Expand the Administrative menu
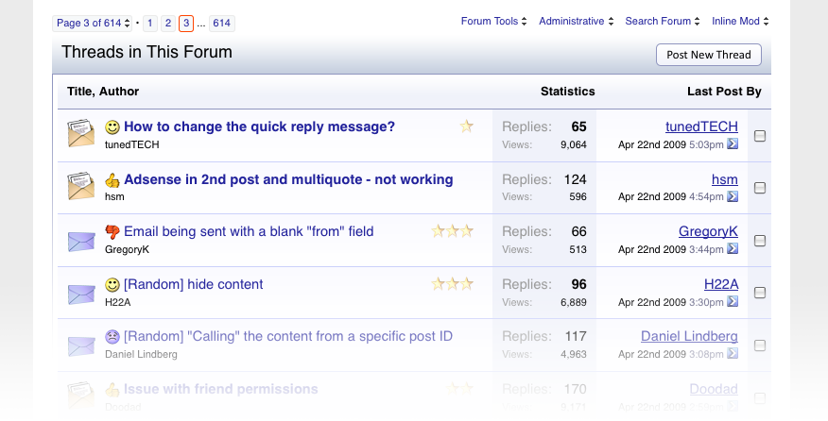The height and width of the screenshot is (421, 828). click(x=577, y=22)
